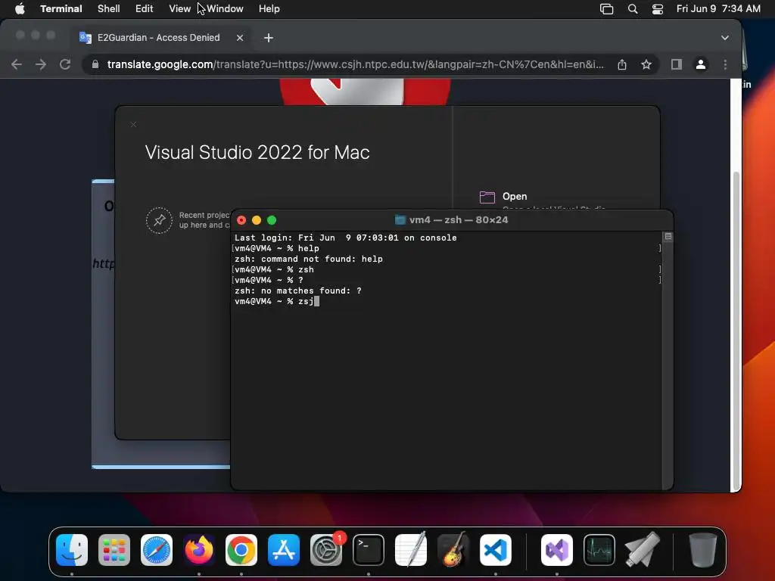Expand Chrome tab search chevron
This screenshot has height=581, width=775.
[x=724, y=38]
